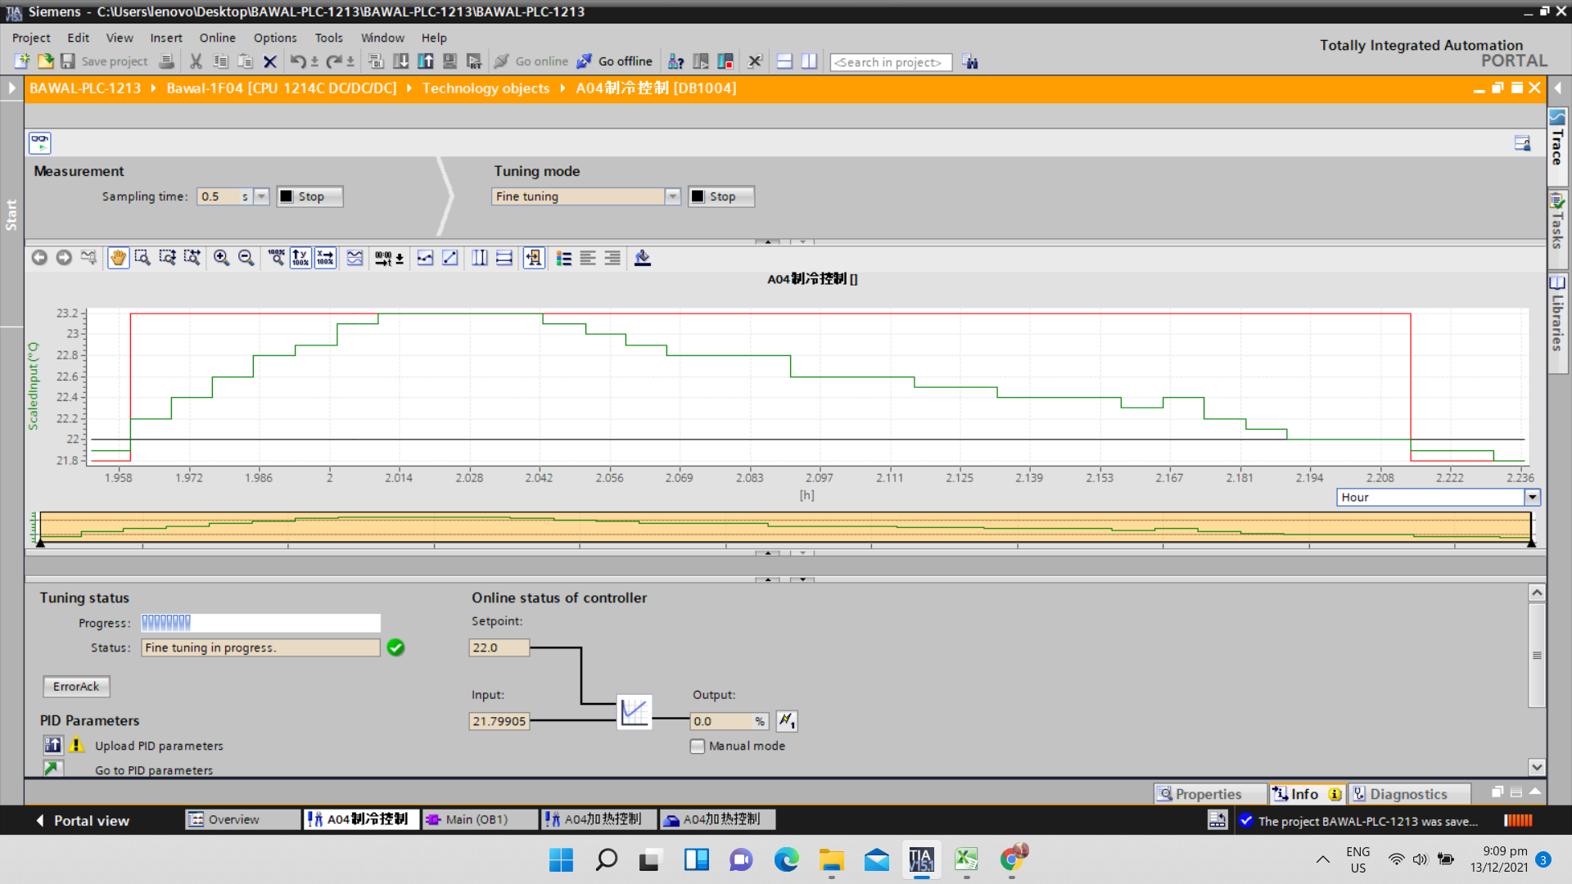Viewport: 1572px width, 884px height.
Task: Click the chart overview range slider
Action: 784,527
